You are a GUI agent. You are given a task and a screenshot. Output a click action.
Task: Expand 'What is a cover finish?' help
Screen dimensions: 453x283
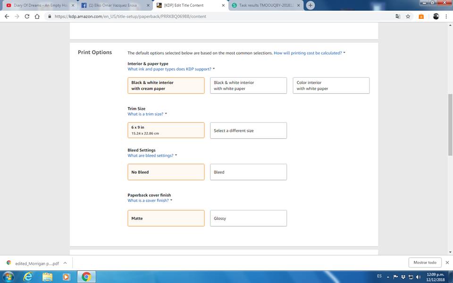150,200
